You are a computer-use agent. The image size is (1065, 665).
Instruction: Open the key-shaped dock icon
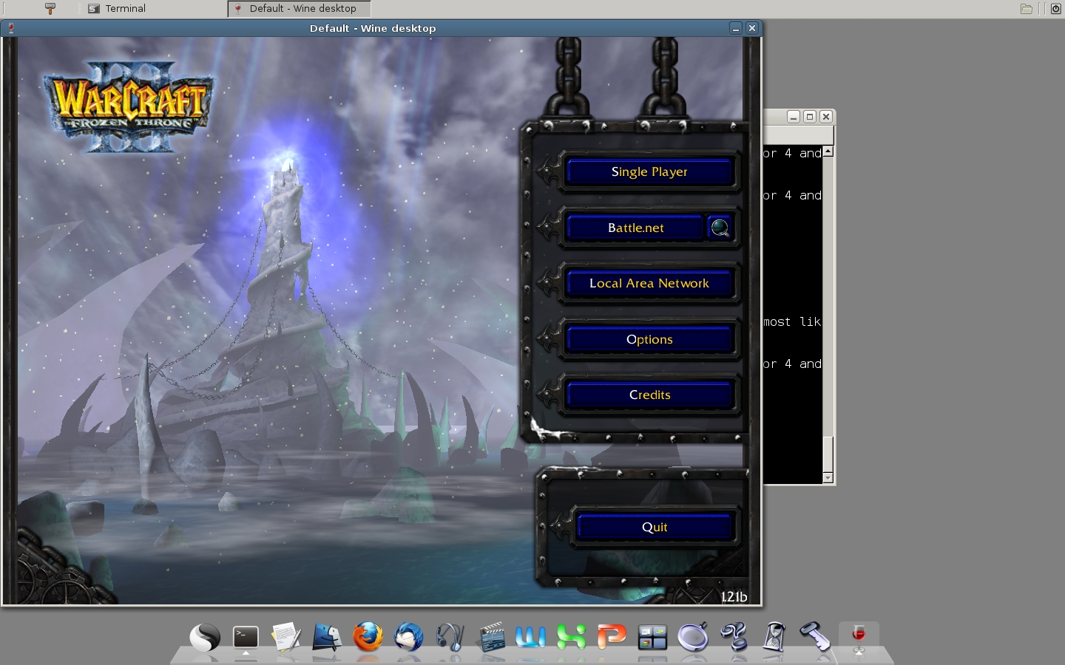click(x=815, y=637)
